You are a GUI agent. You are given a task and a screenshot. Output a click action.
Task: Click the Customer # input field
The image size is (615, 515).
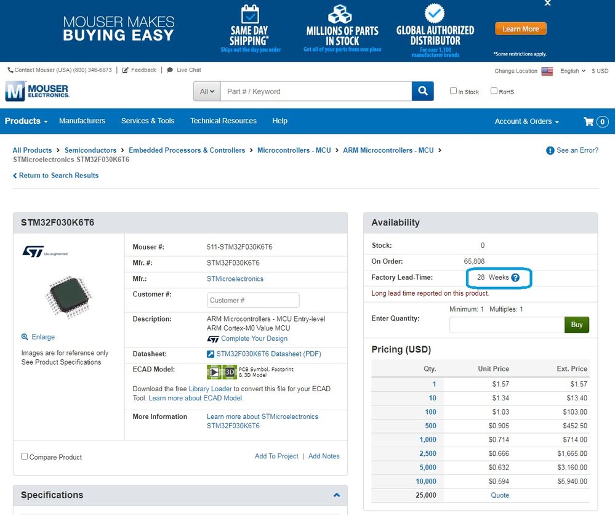(x=253, y=300)
